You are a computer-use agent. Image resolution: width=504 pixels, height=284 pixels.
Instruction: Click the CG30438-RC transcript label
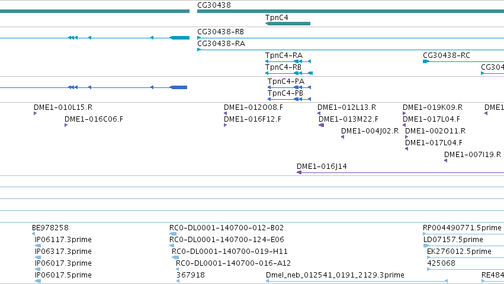pos(446,56)
